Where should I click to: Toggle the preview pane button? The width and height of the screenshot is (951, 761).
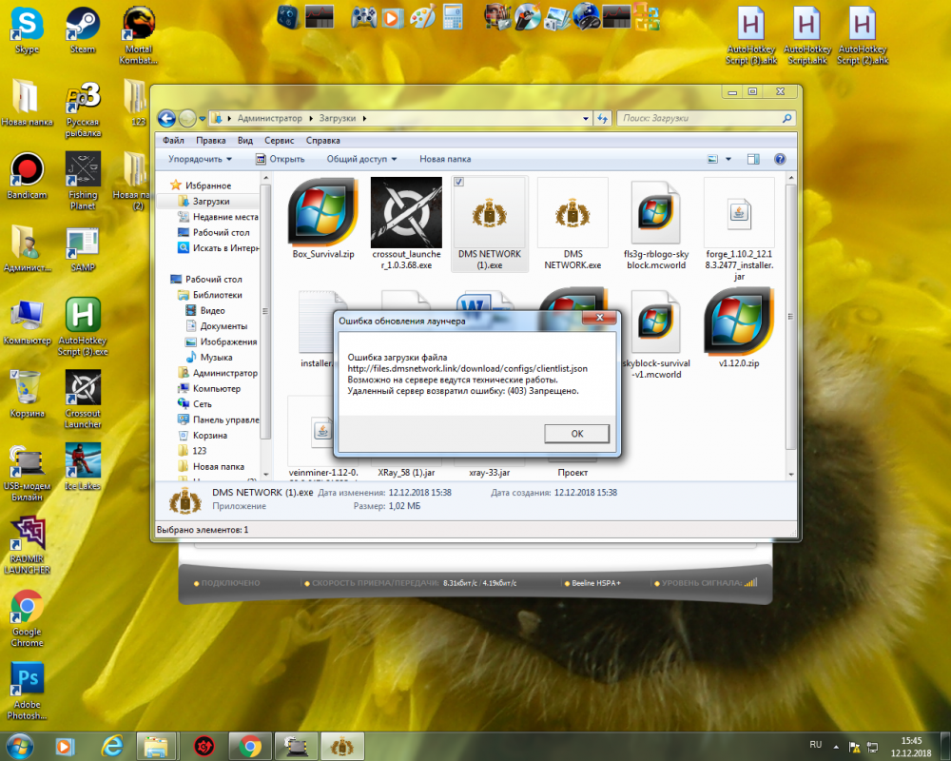point(753,159)
